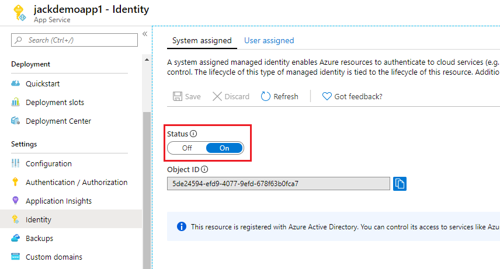
Task: Click the Object ID info icon
Action: [x=204, y=170]
